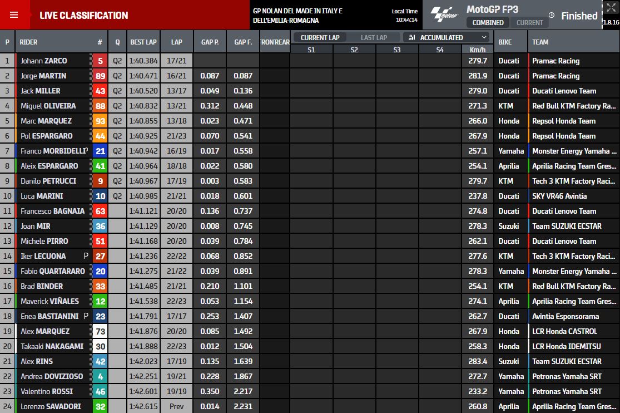
Task: Click the GAP F. column header
Action: tap(243, 42)
